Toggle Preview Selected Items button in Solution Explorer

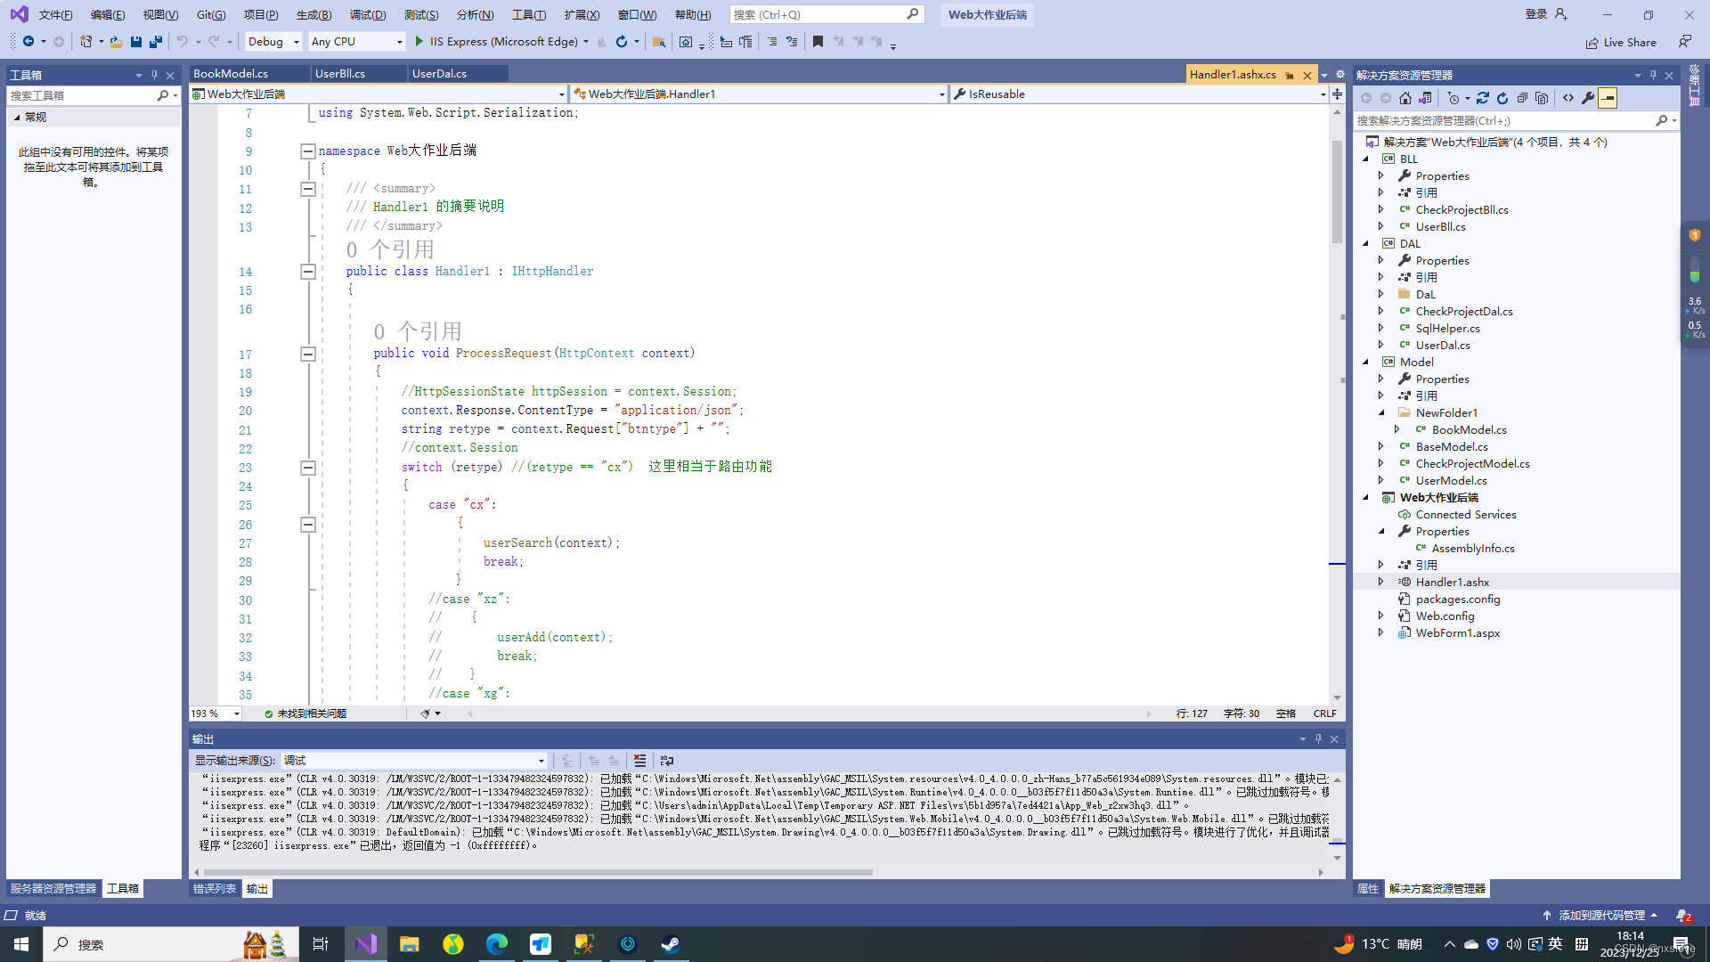(x=1608, y=99)
